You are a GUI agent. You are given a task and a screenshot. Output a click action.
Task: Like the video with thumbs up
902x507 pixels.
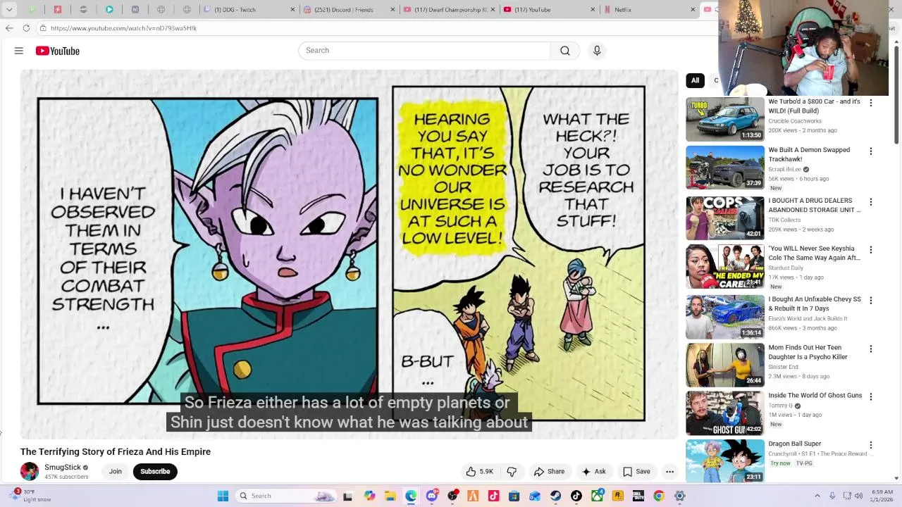479,472
